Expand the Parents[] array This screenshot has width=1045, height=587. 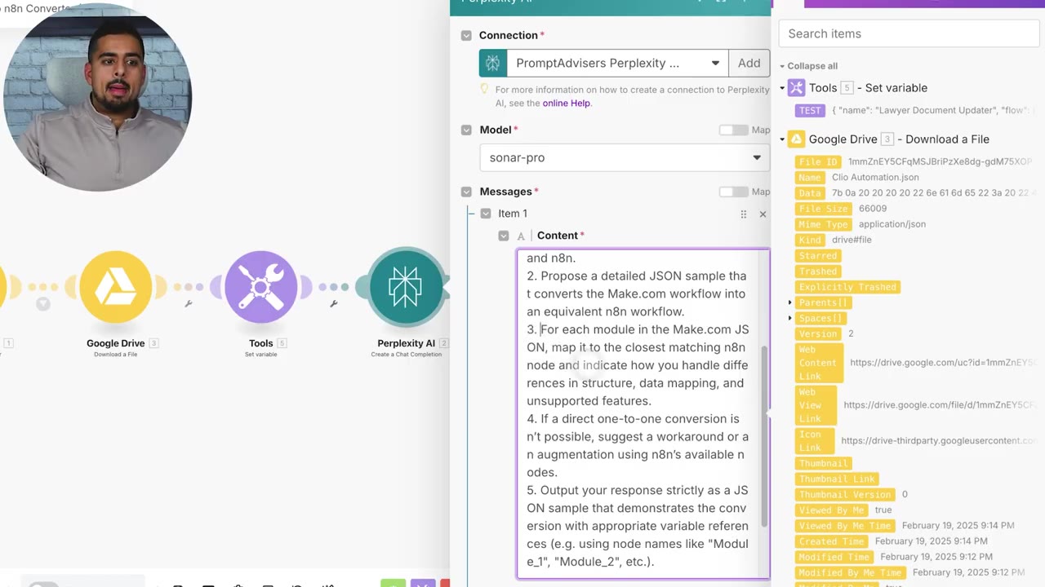[789, 302]
